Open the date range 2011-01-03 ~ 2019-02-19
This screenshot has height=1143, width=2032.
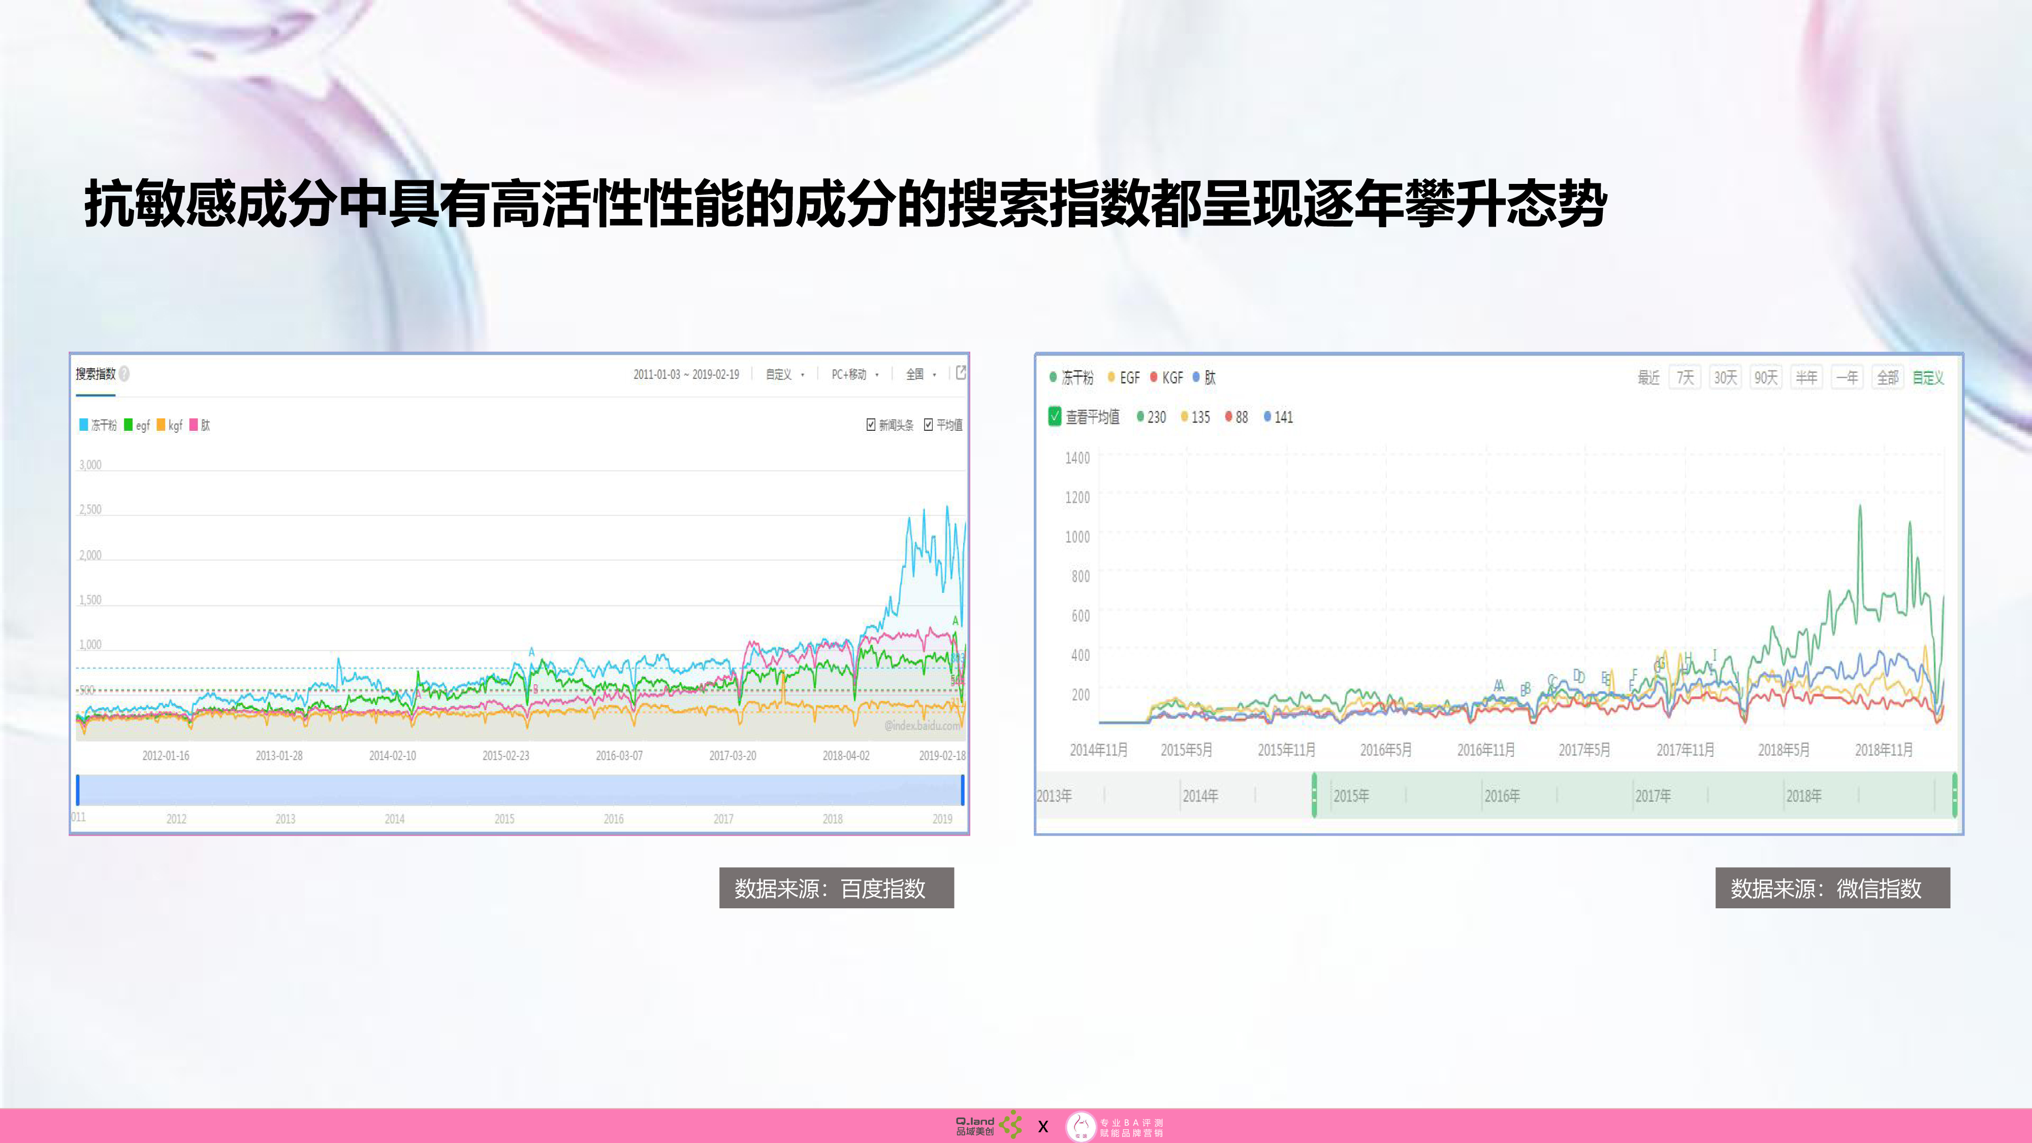pyautogui.click(x=685, y=375)
